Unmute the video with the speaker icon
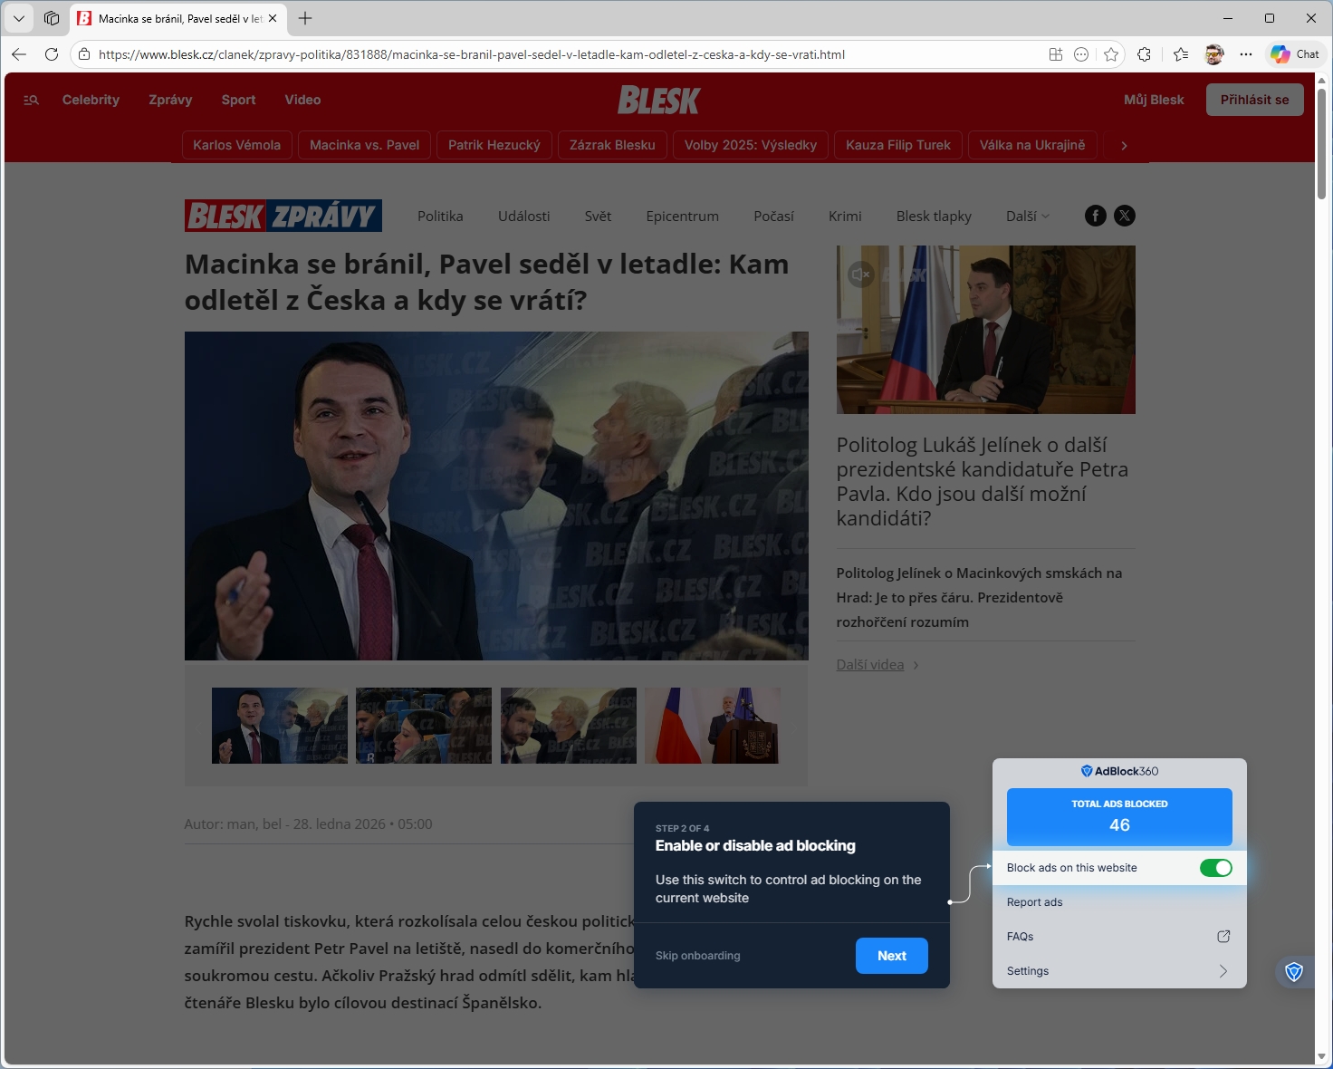Viewport: 1333px width, 1069px height. (860, 274)
